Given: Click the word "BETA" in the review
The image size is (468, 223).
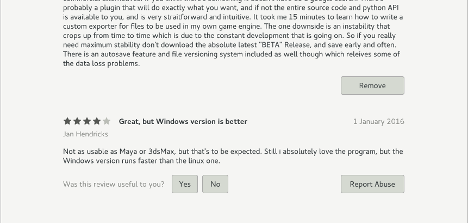Looking at the screenshot, I should click(270, 45).
